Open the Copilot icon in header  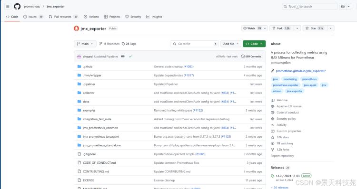coord(343,6)
